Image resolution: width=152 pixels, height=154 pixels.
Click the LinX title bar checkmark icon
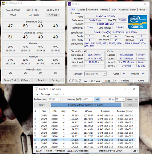pyautogui.click(x=36, y=89)
